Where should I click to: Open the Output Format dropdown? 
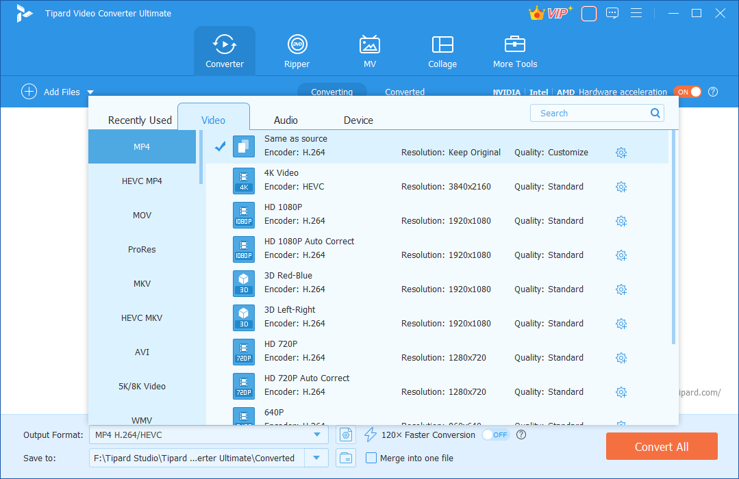click(209, 435)
